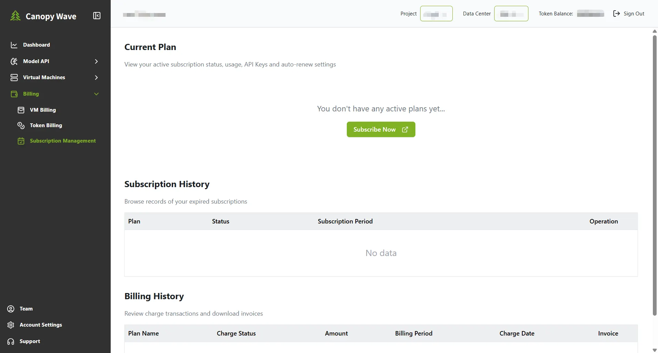Click the vertical scrollbar thumb
The height and width of the screenshot is (353, 658).
(655, 175)
